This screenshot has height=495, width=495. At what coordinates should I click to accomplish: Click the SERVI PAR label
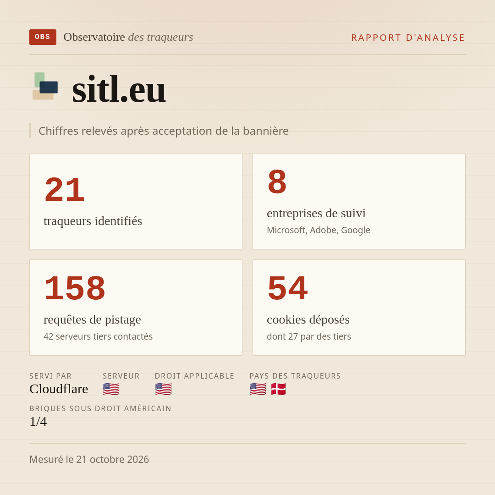pyautogui.click(x=50, y=376)
